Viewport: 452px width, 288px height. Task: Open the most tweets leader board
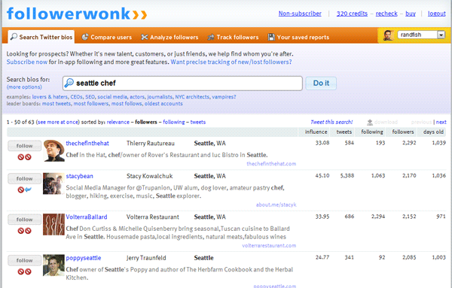click(56, 104)
